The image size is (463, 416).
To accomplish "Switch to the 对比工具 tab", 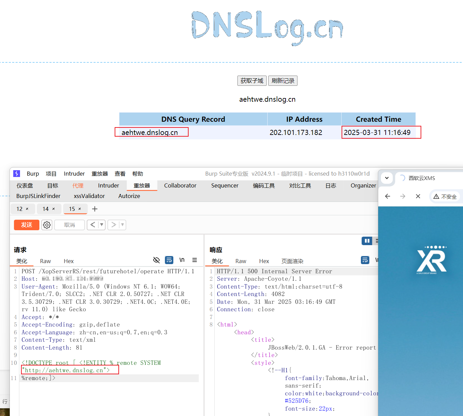I will point(300,185).
